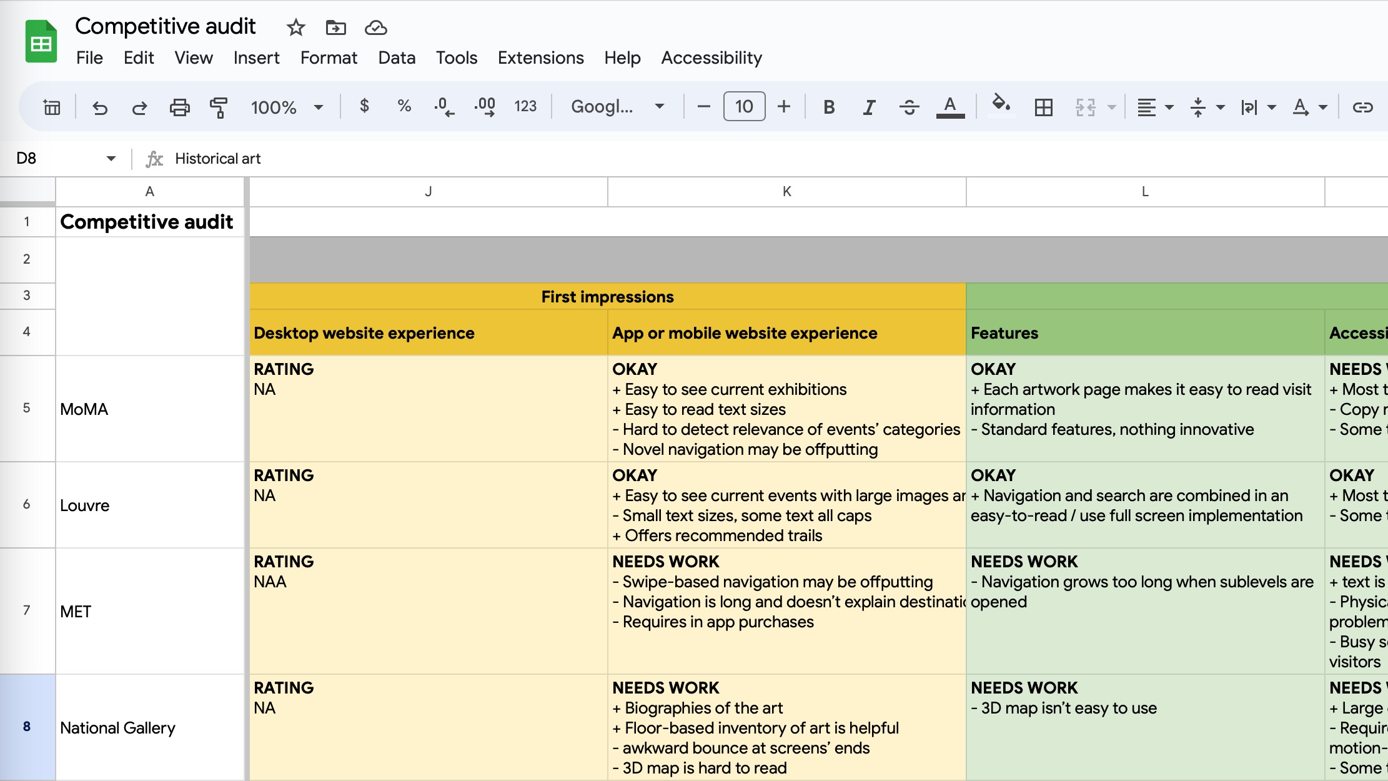
Task: Redo the last action
Action: point(139,107)
